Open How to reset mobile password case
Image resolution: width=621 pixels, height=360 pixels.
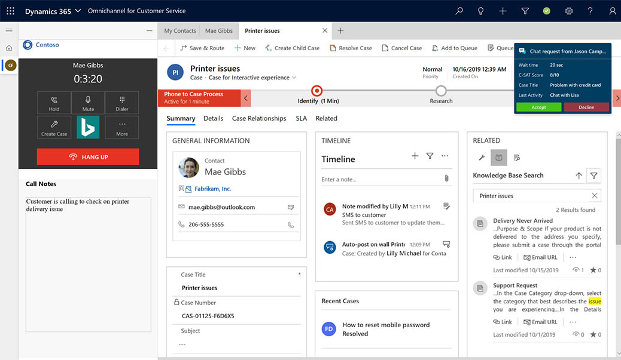pos(386,325)
